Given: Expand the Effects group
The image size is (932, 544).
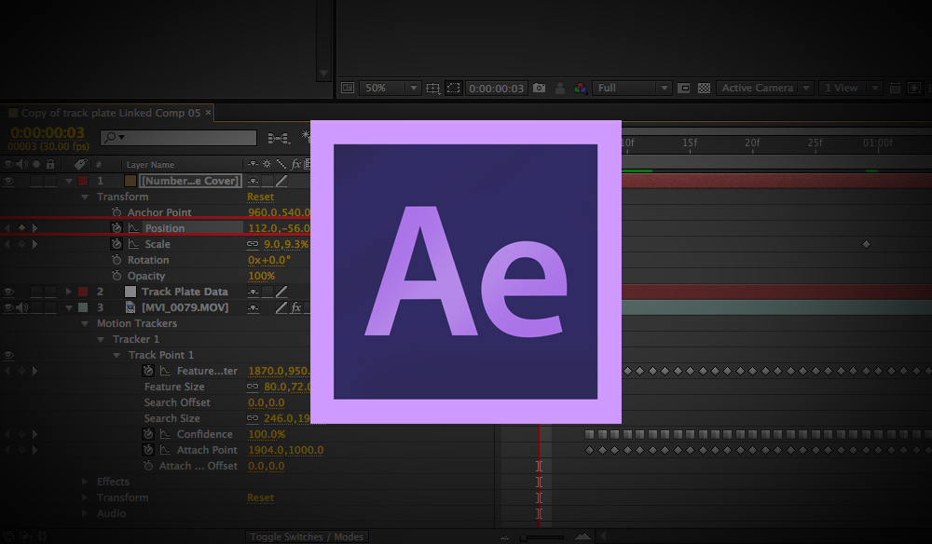Looking at the screenshot, I should coord(85,482).
